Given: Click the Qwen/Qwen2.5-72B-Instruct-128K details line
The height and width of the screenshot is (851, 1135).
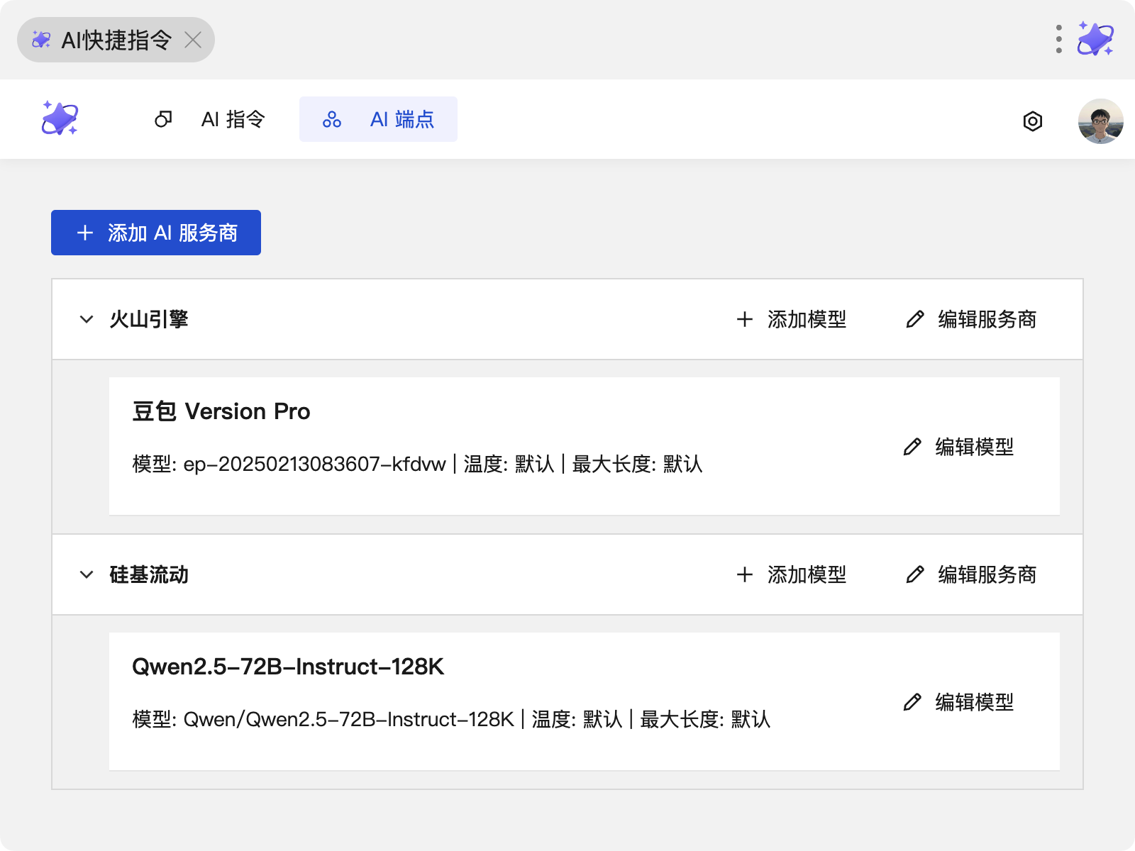Looking at the screenshot, I should pos(451,720).
